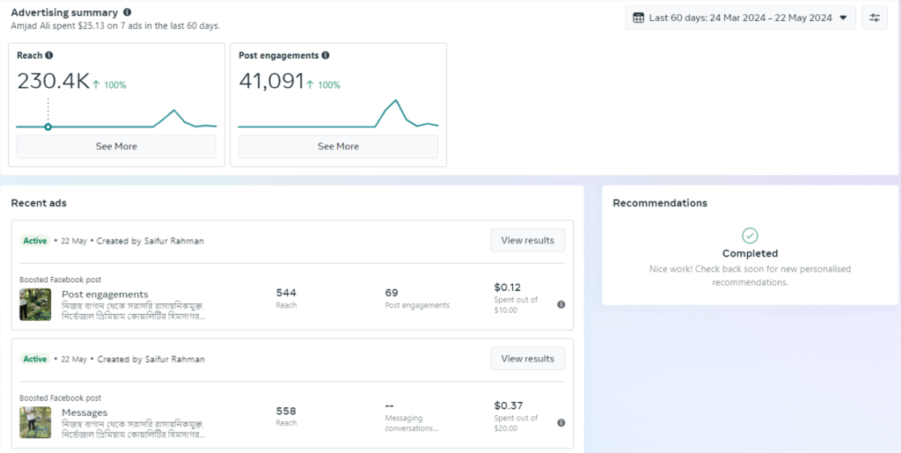Open the Post engagements boosted post thumbnail
The width and height of the screenshot is (901, 453).
[x=35, y=304]
